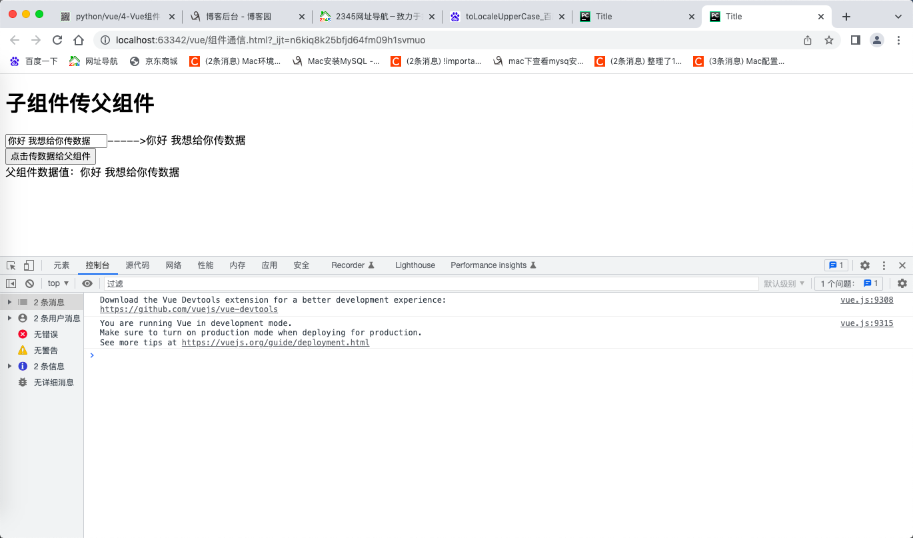The height and width of the screenshot is (538, 913).
Task: Open console settings gear
Action: click(x=902, y=283)
